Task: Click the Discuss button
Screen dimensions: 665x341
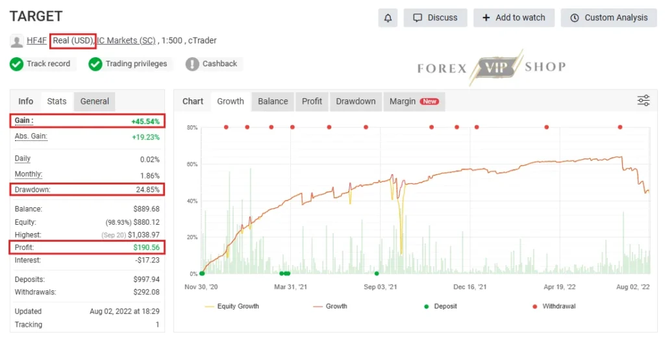Action: tap(435, 18)
